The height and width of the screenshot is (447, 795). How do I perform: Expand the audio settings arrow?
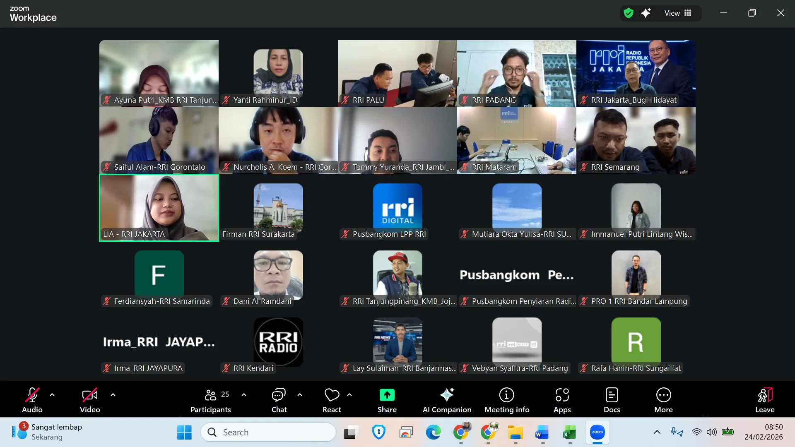tap(52, 395)
